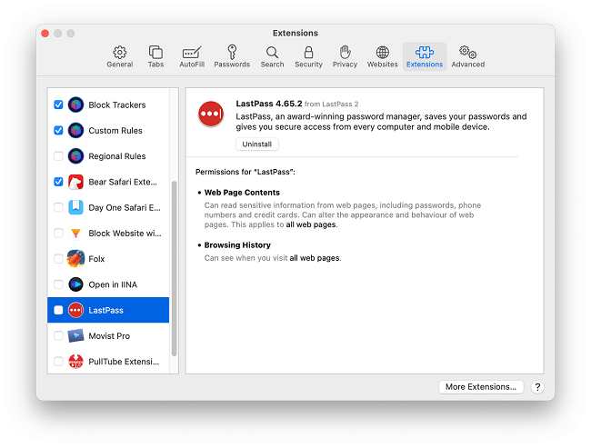Click the LastPass icon in the list
This screenshot has width=591, height=448.
(75, 310)
